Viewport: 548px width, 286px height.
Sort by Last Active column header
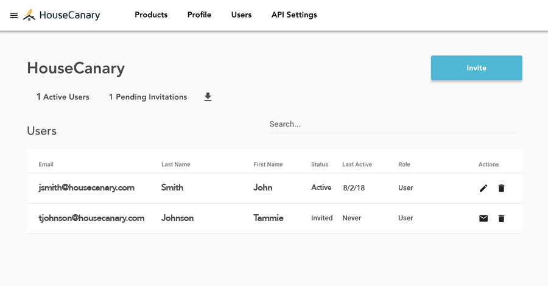[x=357, y=164]
